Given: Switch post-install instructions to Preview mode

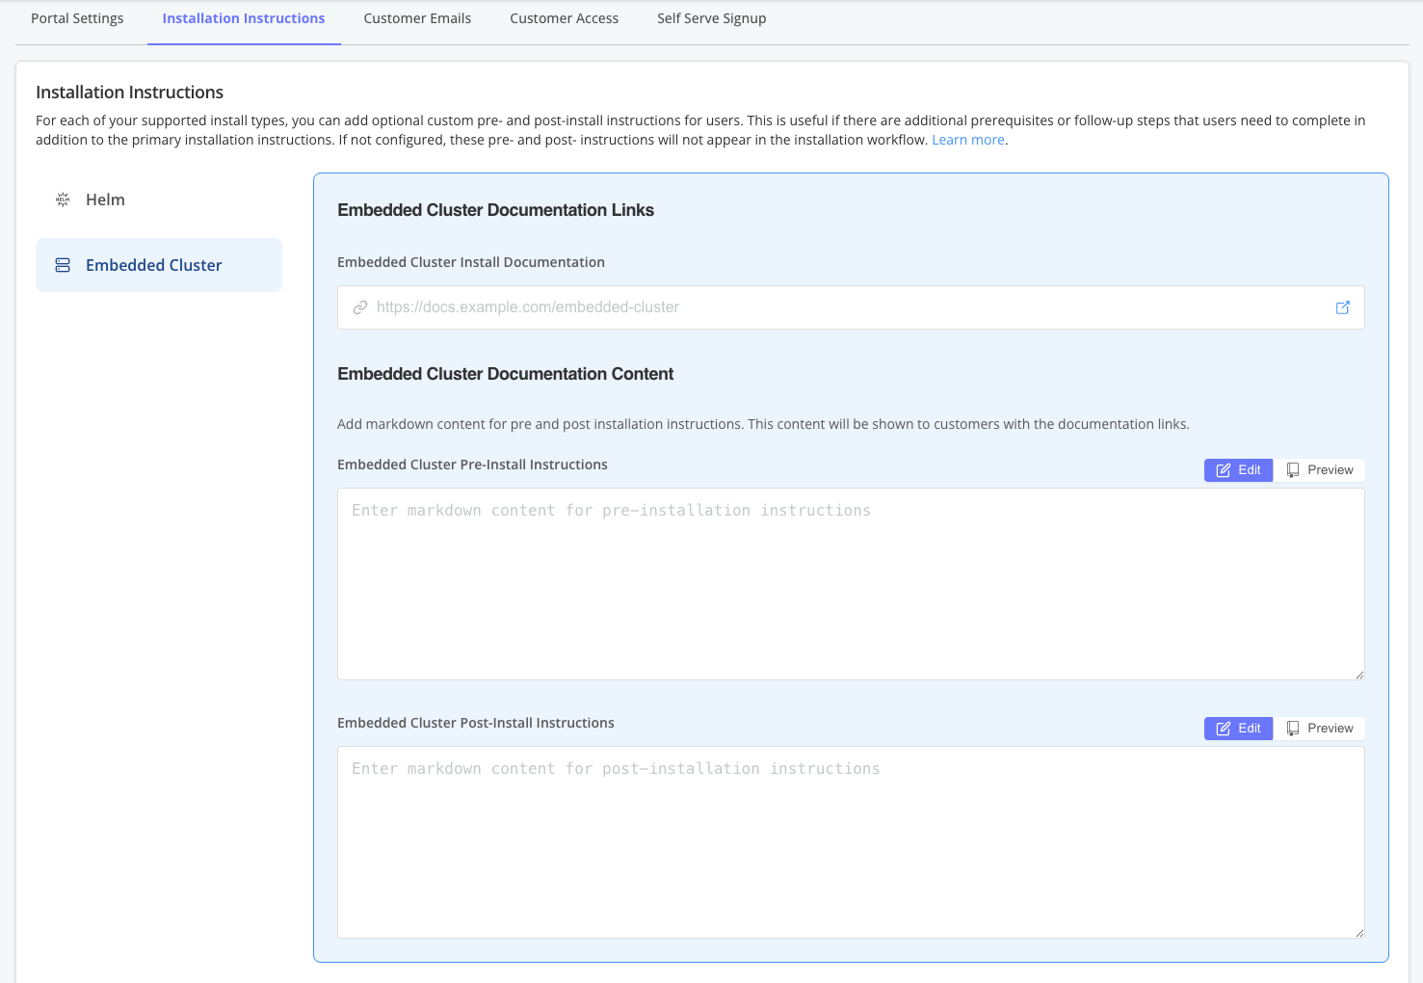Looking at the screenshot, I should coord(1322,728).
